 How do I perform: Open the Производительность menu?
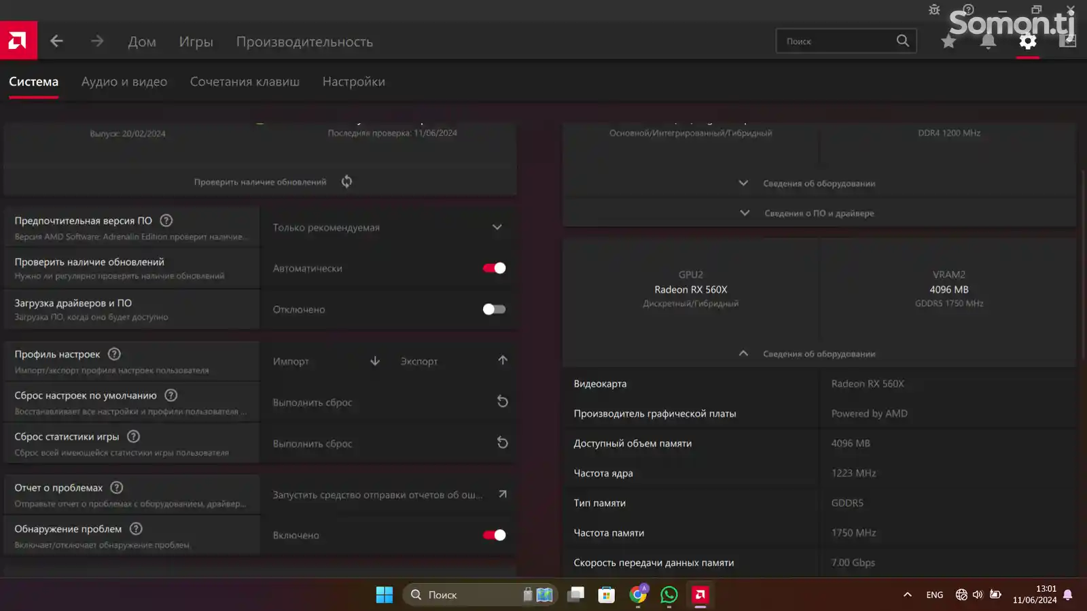tap(304, 41)
